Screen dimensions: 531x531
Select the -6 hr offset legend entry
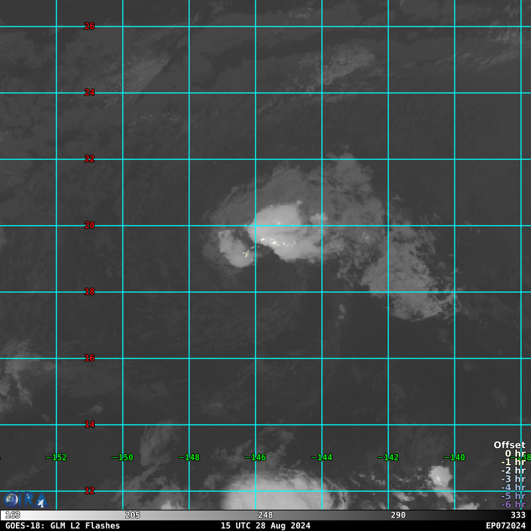click(x=512, y=504)
